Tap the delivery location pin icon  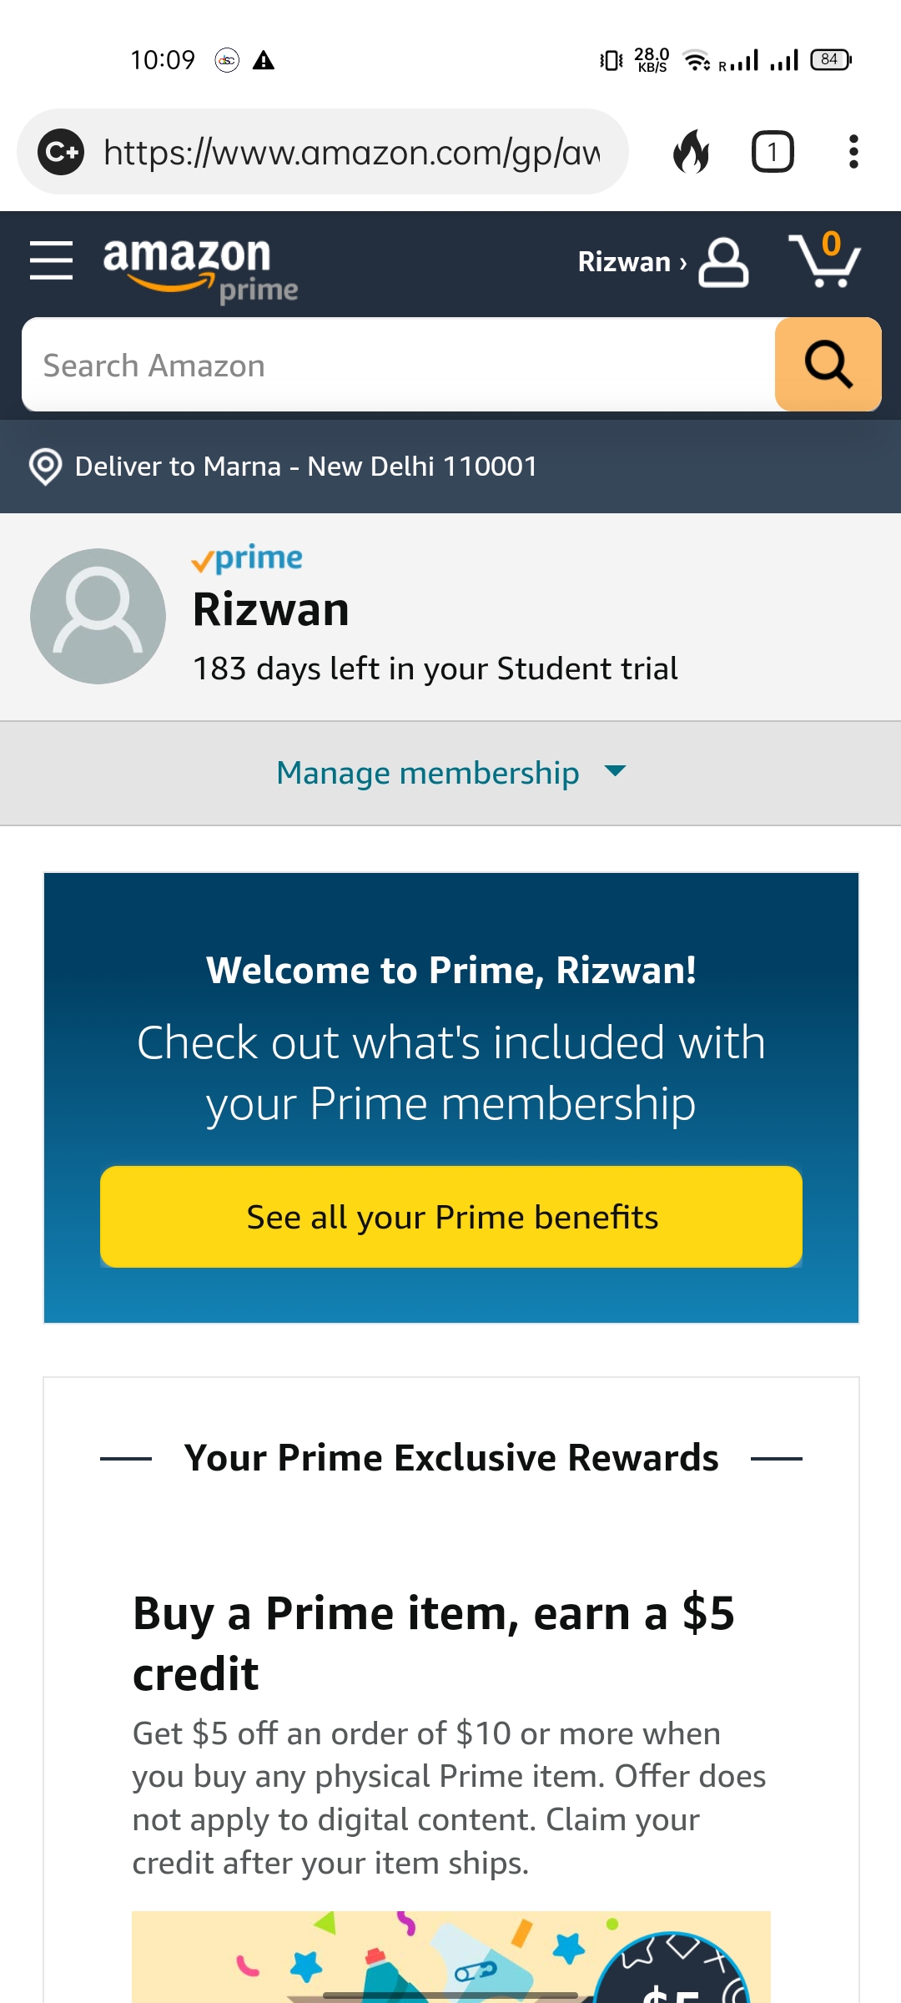coord(45,467)
